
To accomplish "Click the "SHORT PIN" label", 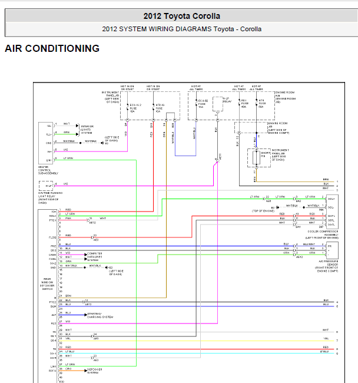I will [x=266, y=154].
